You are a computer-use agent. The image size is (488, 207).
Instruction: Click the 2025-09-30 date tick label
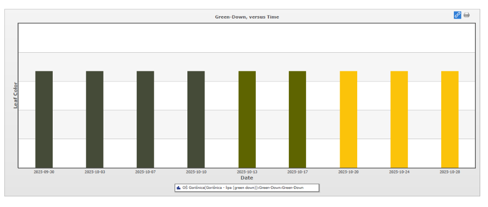[x=44, y=172]
